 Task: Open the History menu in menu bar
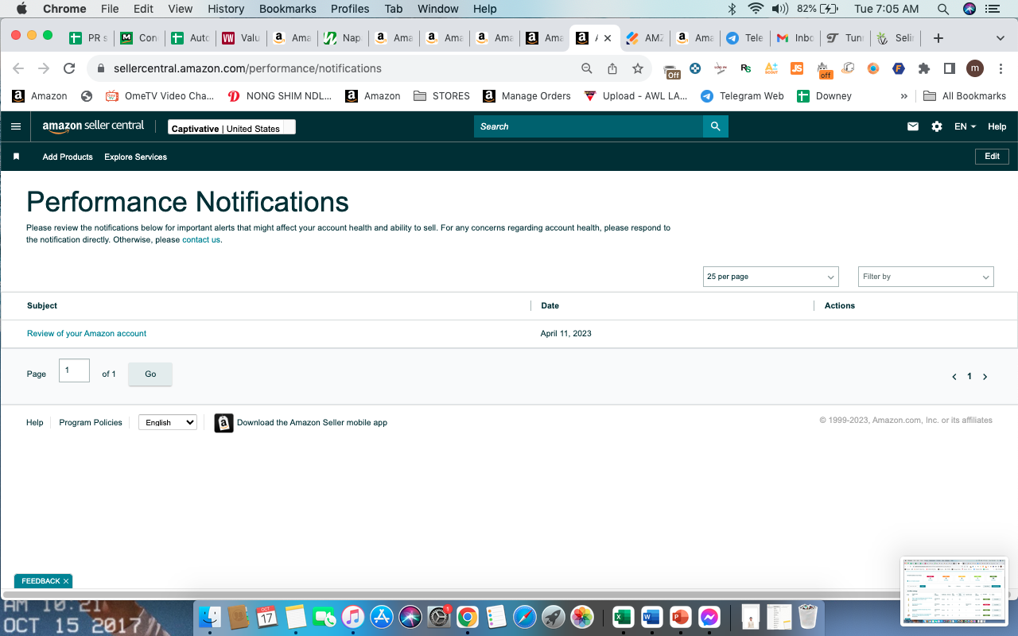tap(226, 9)
